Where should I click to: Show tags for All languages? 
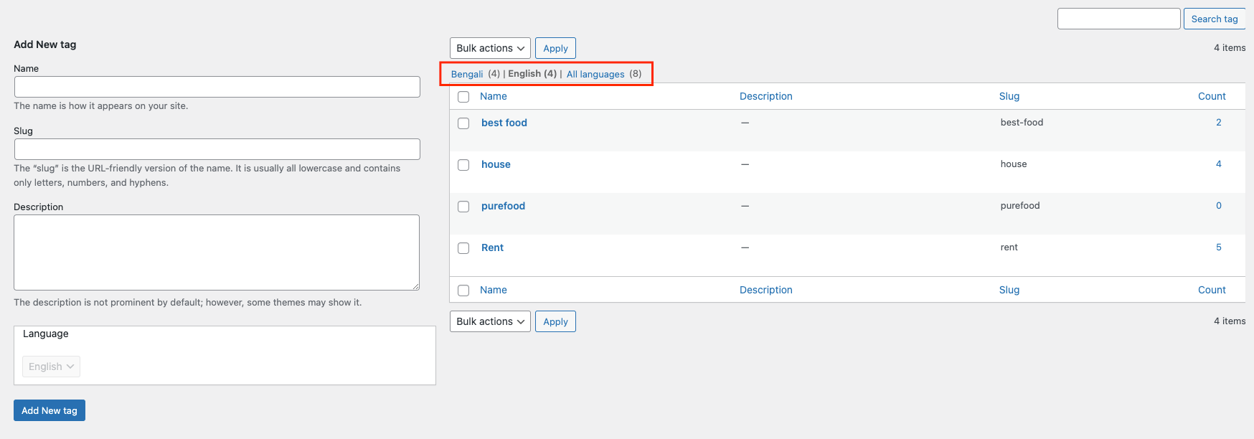pos(595,74)
